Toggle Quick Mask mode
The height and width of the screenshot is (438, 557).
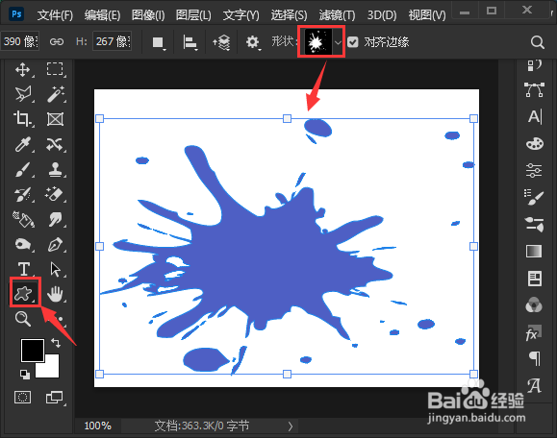pos(22,398)
